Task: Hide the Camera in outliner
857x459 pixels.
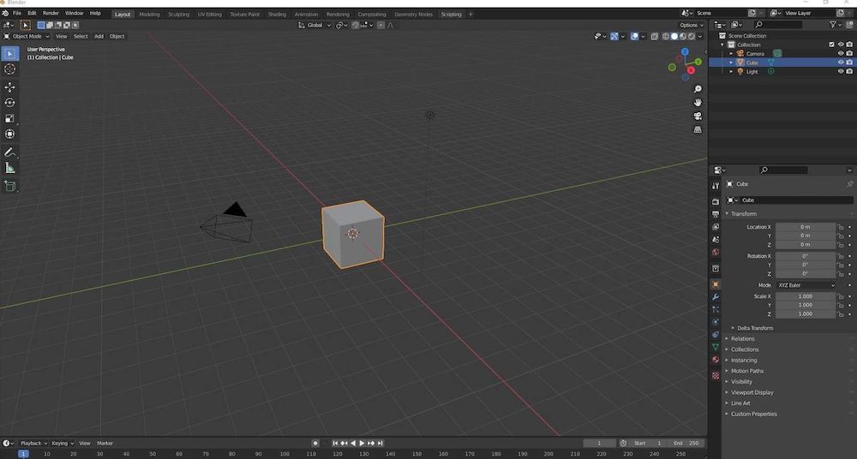Action: click(x=840, y=53)
